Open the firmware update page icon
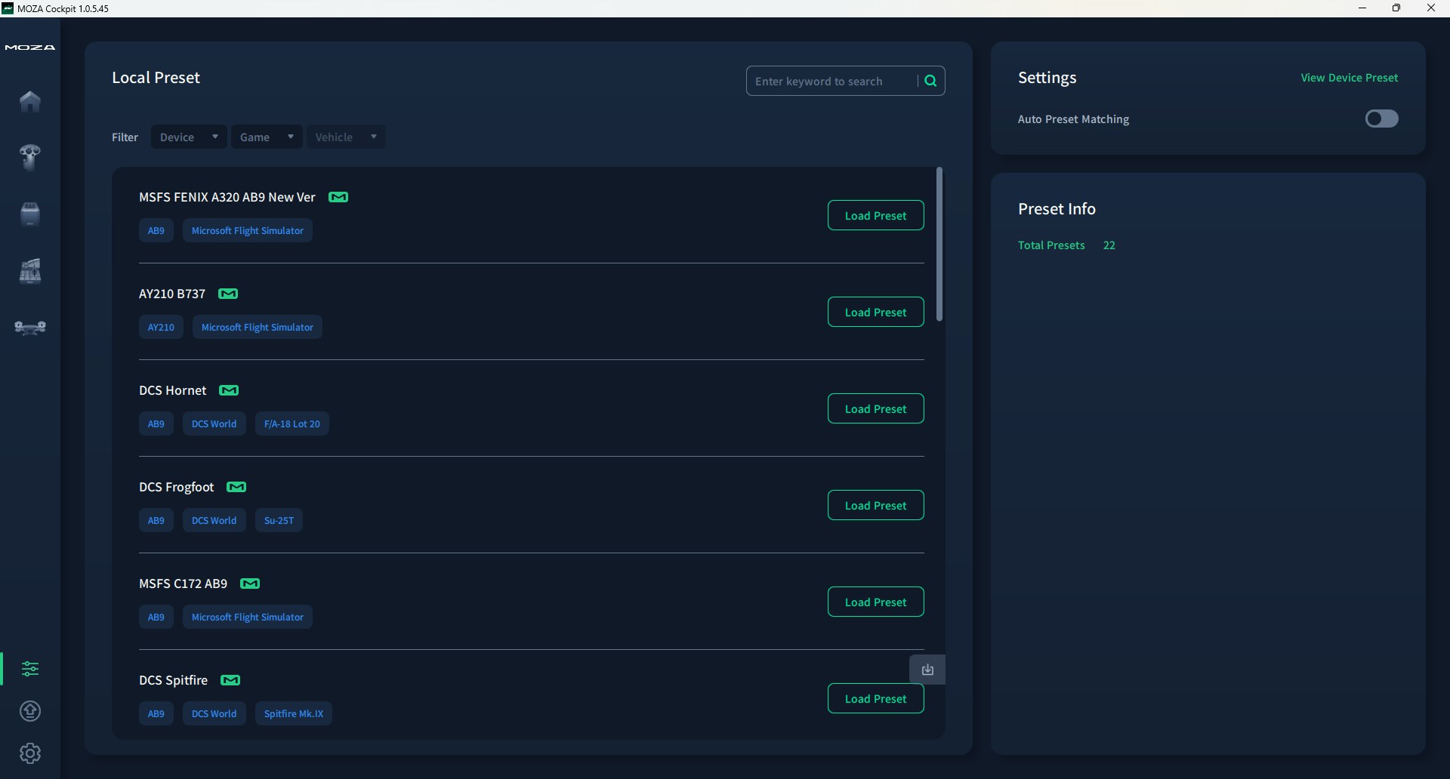1450x779 pixels. (x=30, y=711)
